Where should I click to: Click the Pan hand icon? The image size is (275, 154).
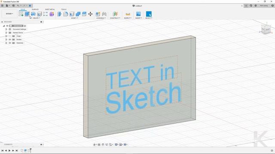tap(103, 145)
